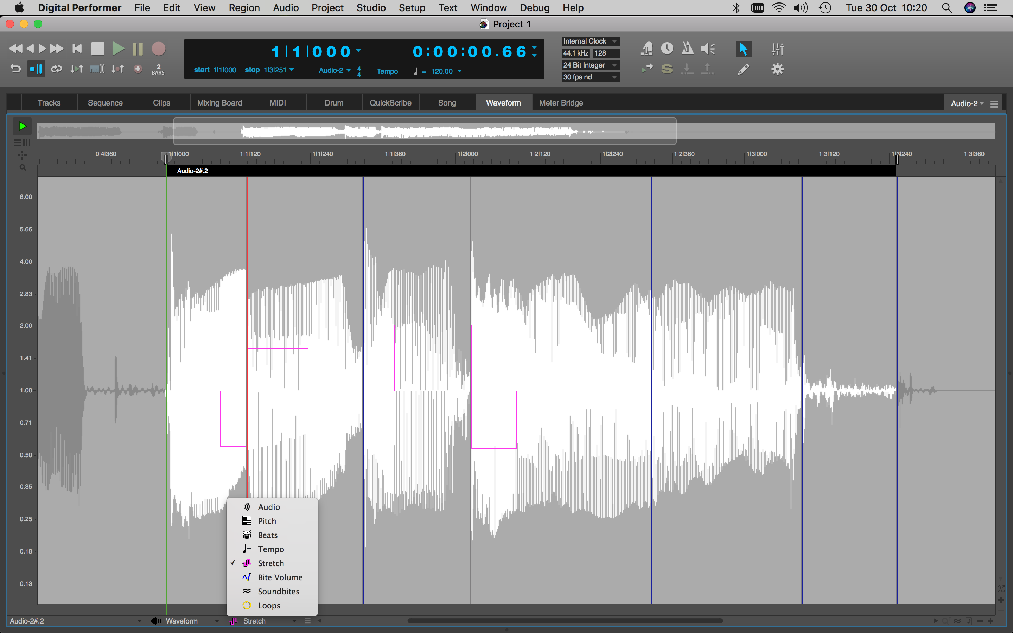
Task: Click the 128 buffer size field
Action: 606,53
